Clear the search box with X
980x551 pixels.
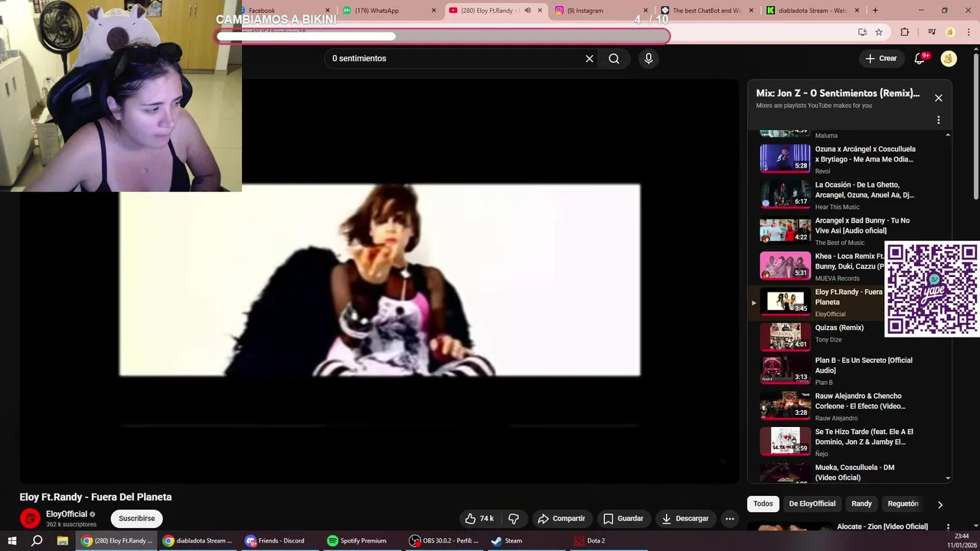pos(590,58)
